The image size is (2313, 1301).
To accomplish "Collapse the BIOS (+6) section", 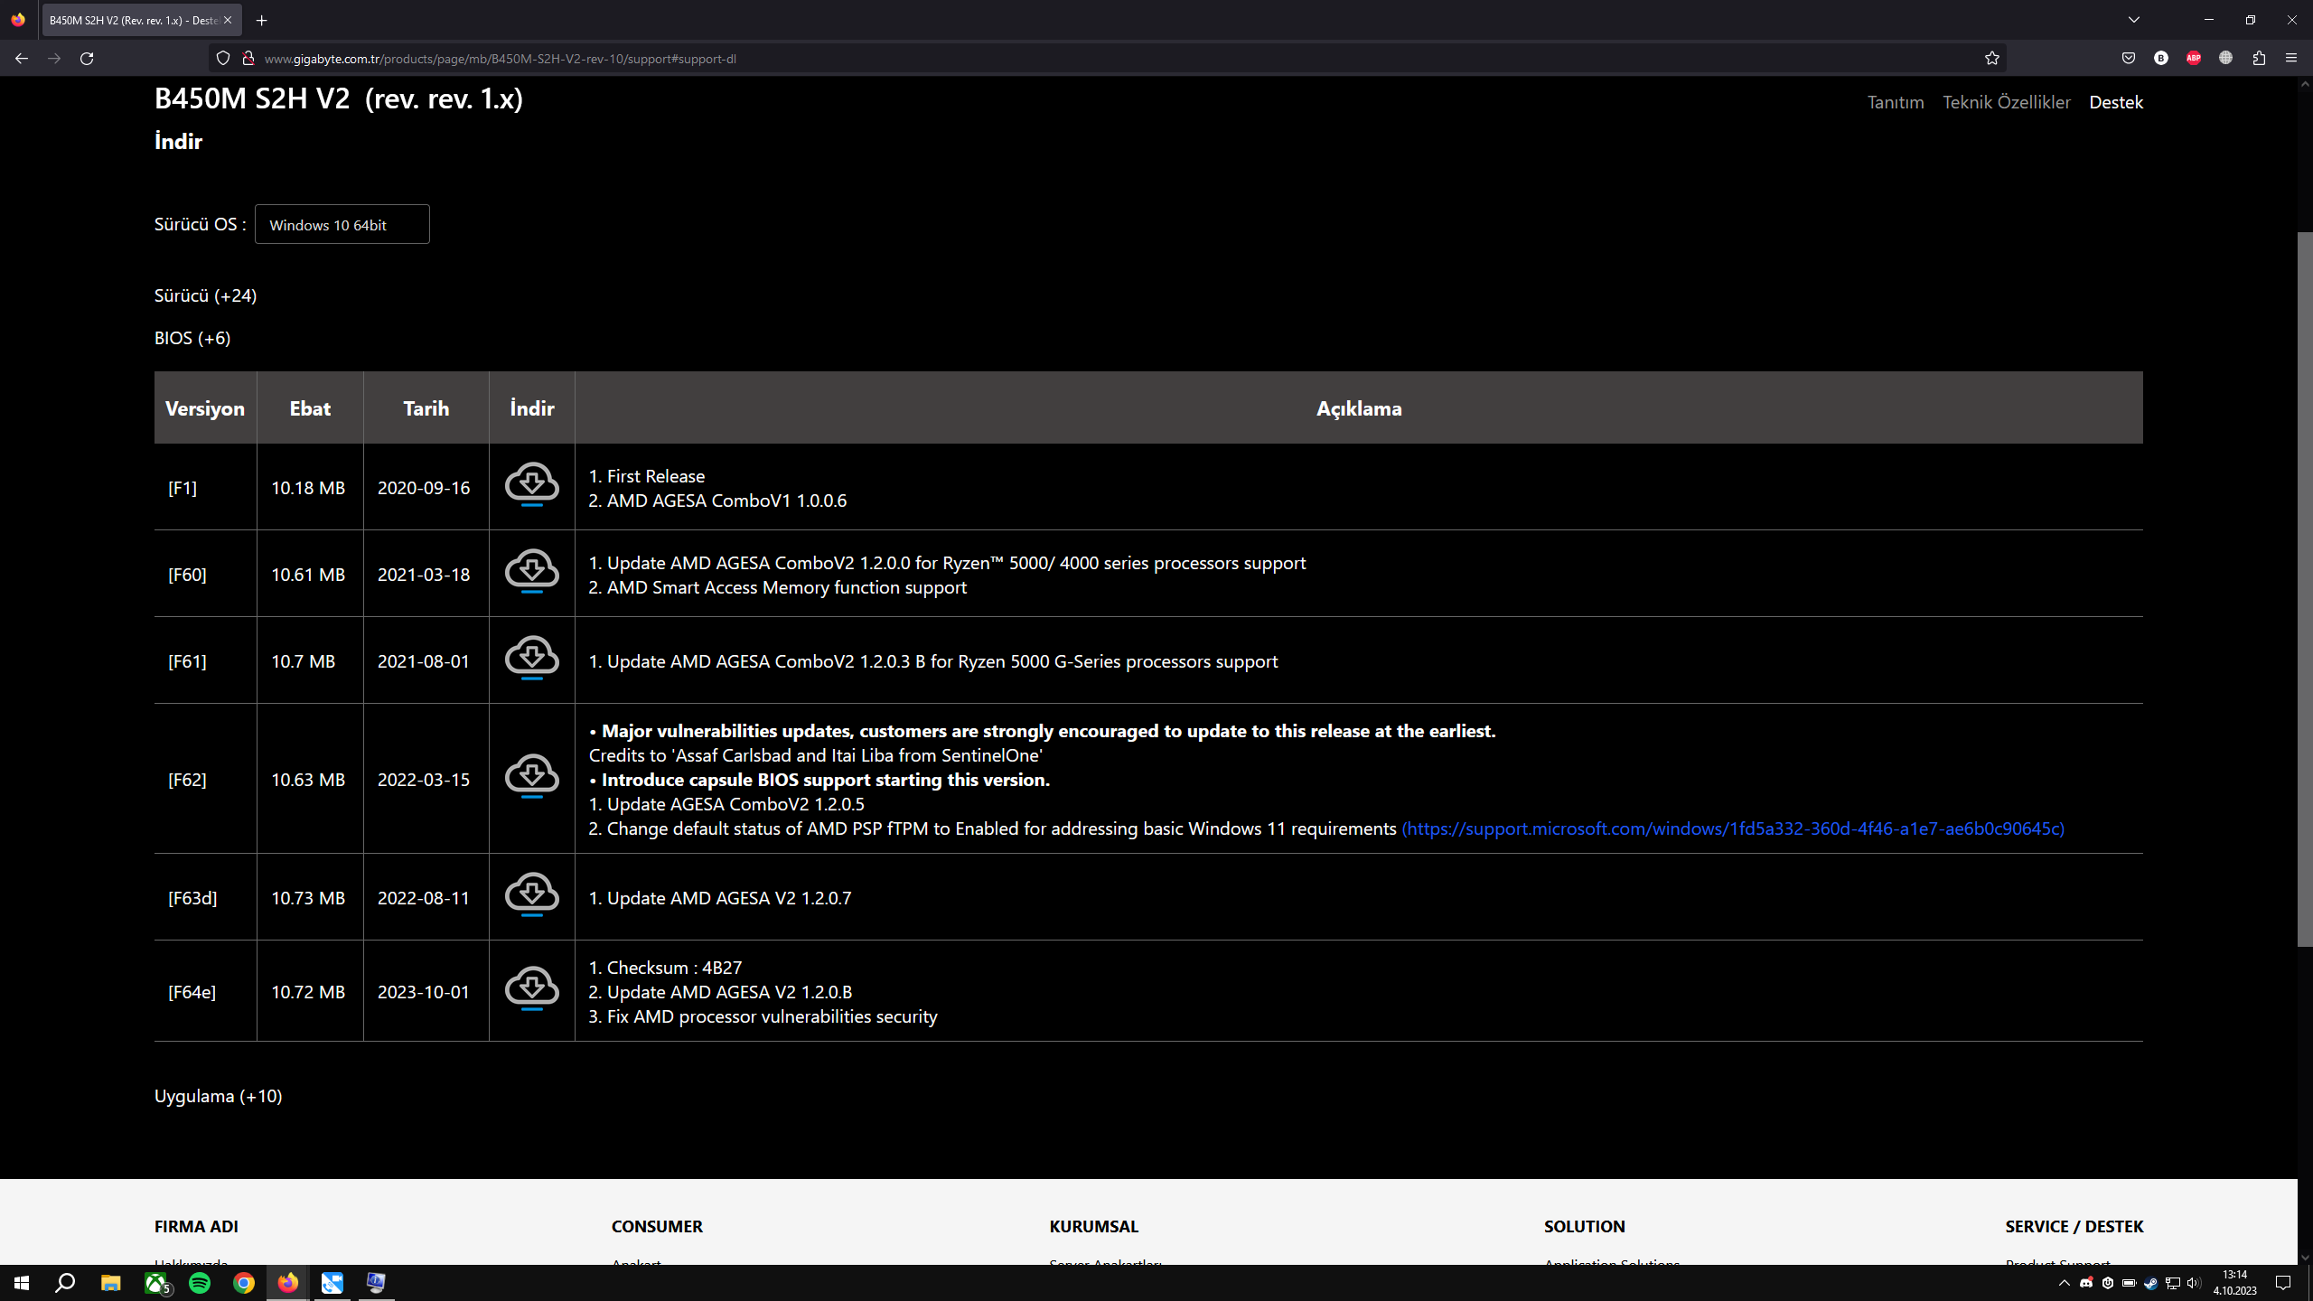I will 192,338.
